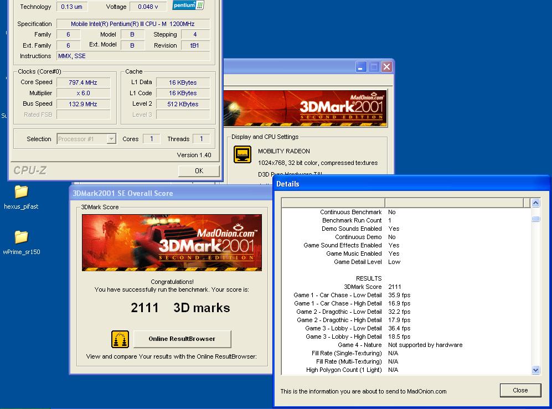Select the 3DMark Score 2111 row

pos(406,287)
